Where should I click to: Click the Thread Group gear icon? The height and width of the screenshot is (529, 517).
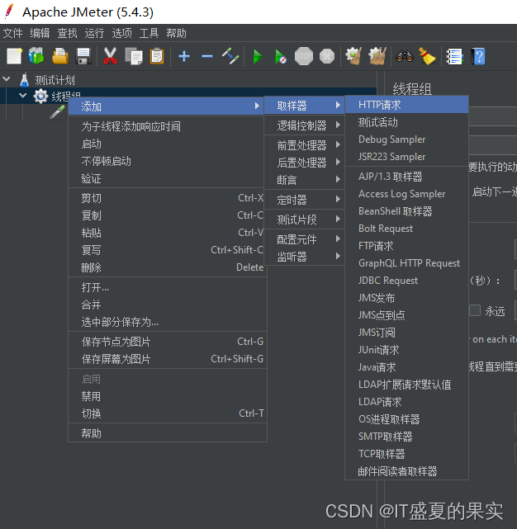tap(40, 97)
